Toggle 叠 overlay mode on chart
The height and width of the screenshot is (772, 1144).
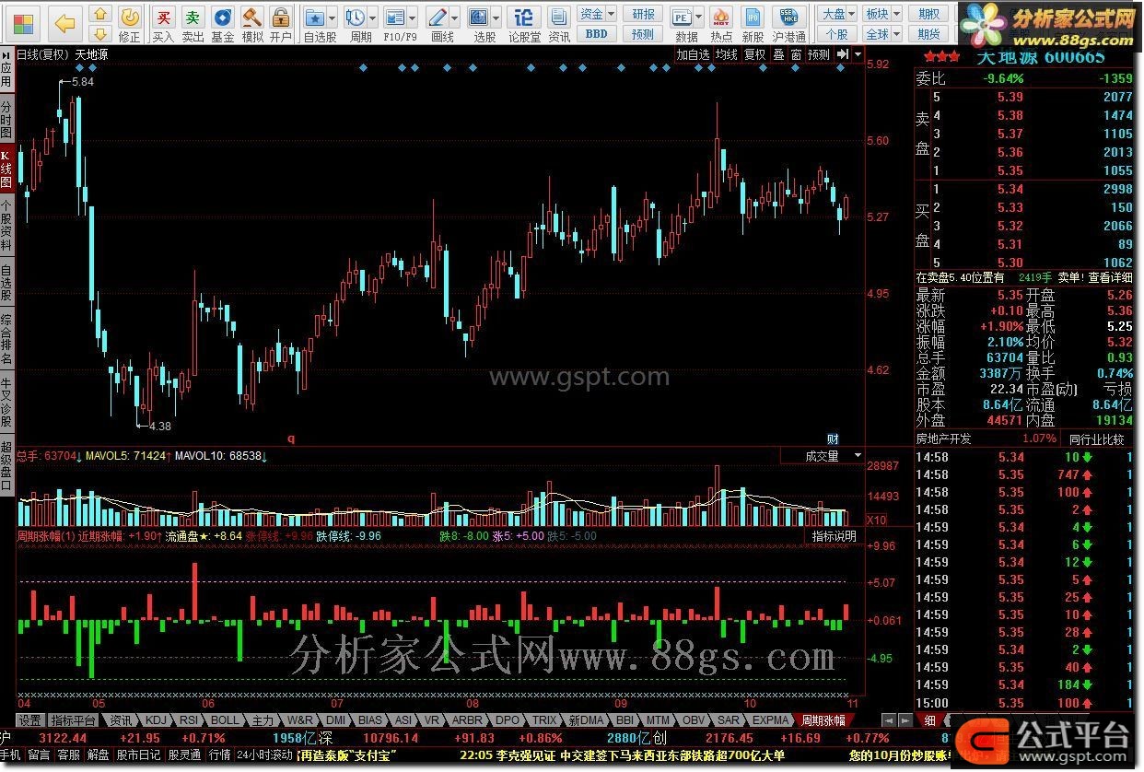[x=778, y=54]
